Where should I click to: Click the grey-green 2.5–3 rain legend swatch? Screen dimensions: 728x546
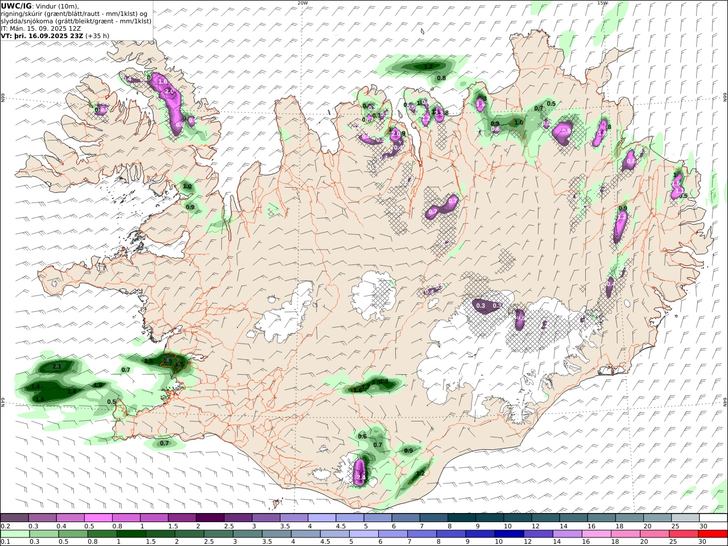(x=218, y=534)
